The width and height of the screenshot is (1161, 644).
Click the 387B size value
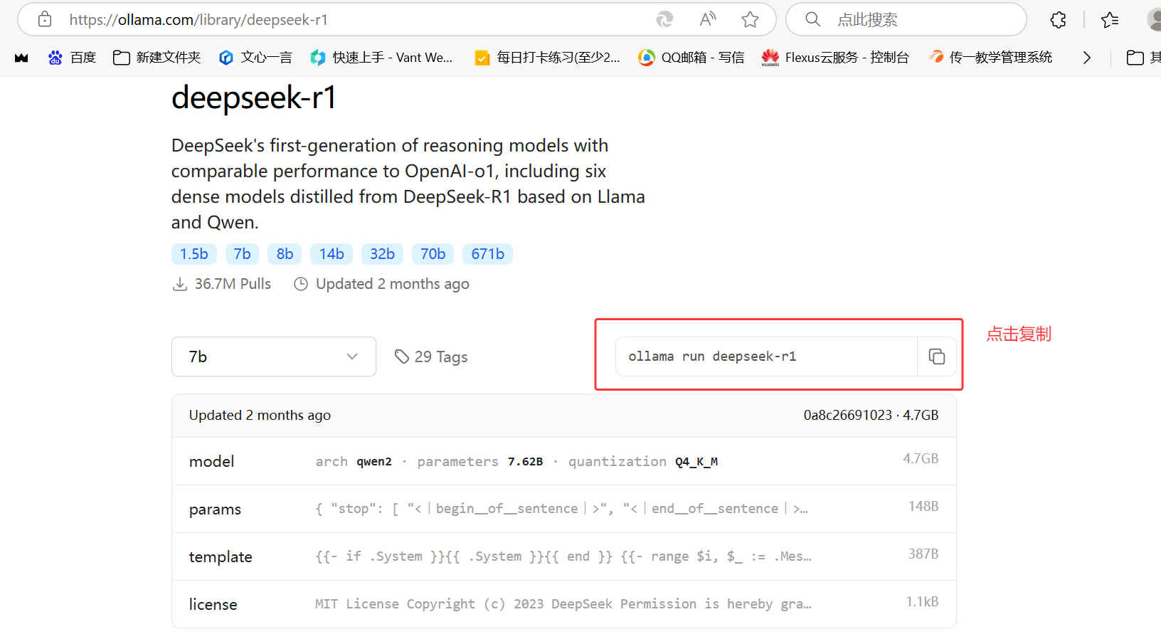(923, 554)
